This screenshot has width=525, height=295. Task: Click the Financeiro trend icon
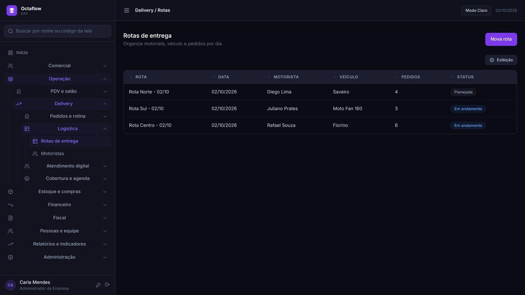(x=11, y=205)
